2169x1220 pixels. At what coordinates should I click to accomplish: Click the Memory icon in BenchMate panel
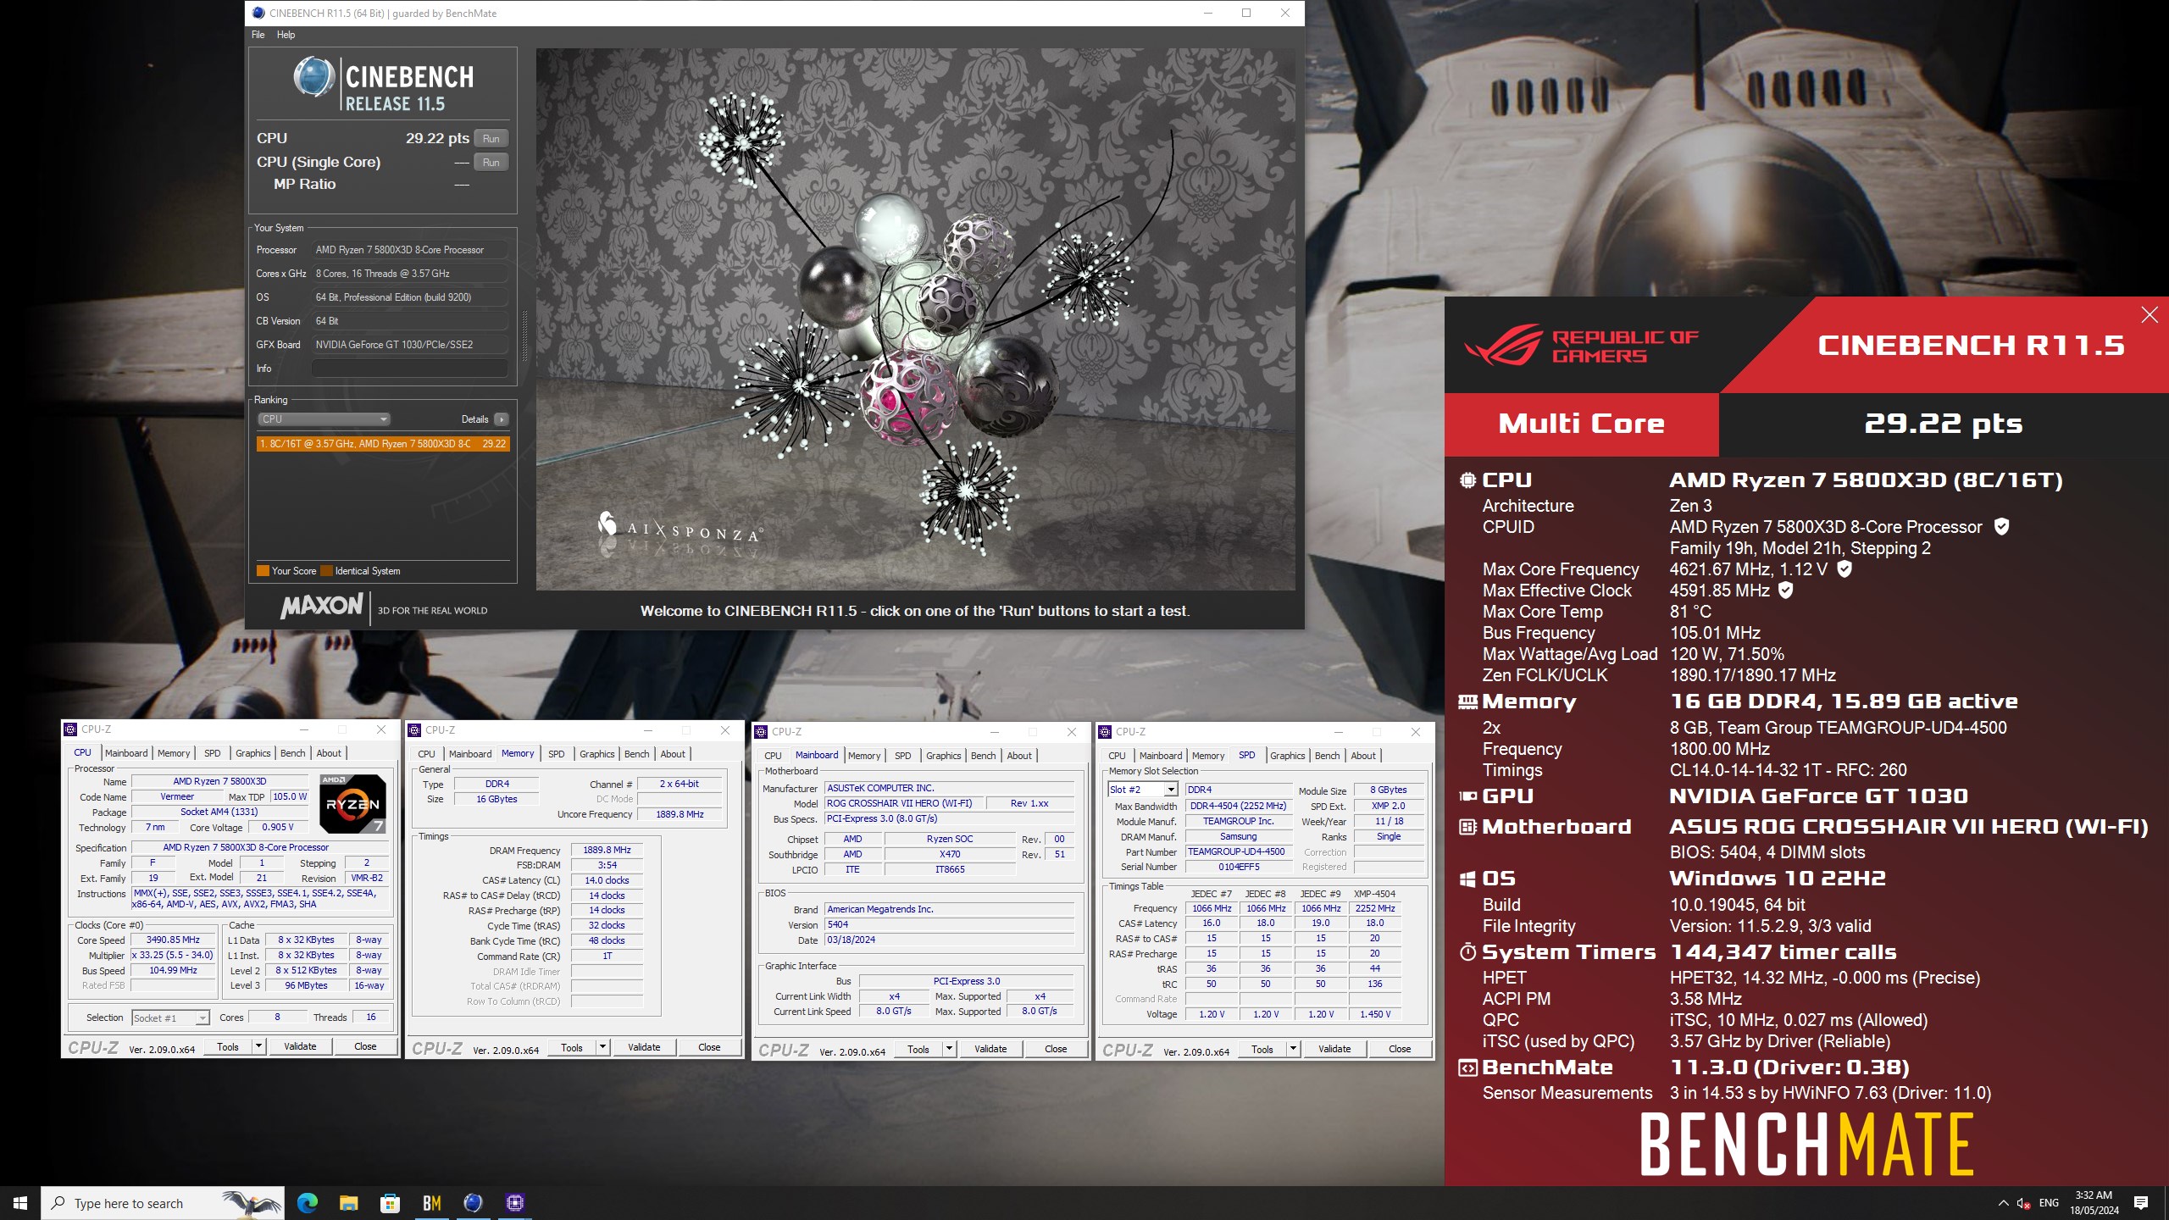pos(1467,701)
